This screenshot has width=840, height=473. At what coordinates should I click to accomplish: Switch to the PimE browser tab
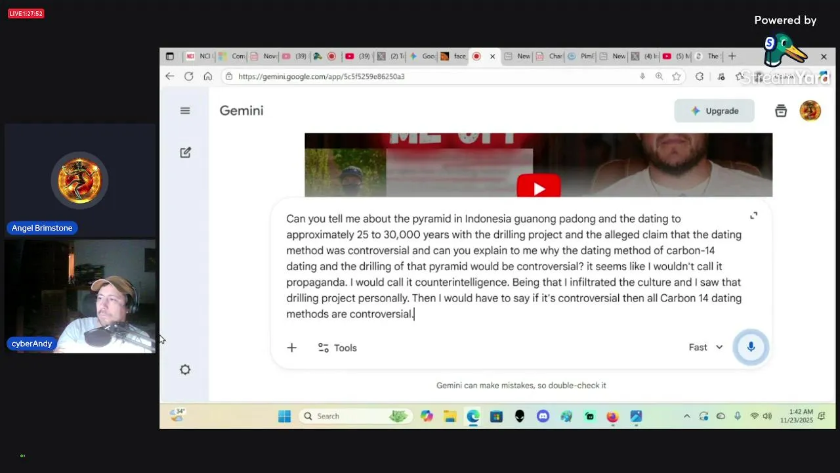click(581, 56)
